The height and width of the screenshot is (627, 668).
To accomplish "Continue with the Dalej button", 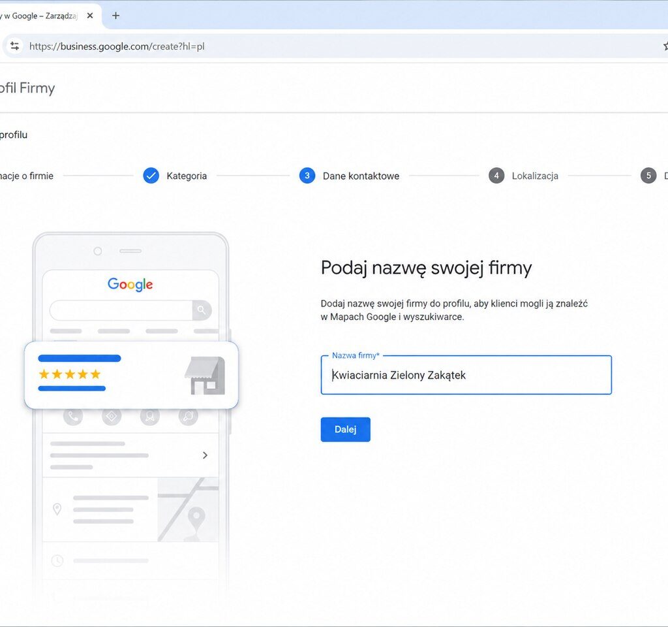I will click(x=346, y=430).
